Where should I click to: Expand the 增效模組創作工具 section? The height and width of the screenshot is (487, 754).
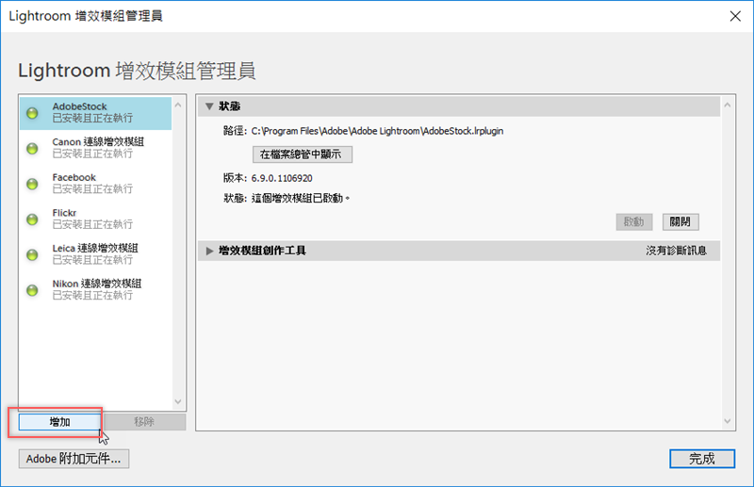pos(209,251)
